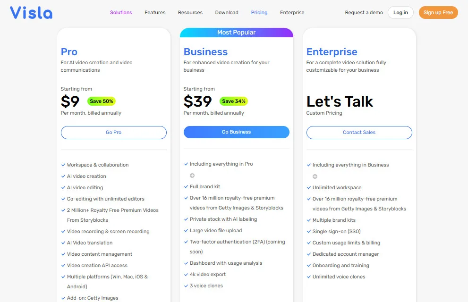Viewport: 468px width, 302px height.
Task: Click the Go Business button
Action: point(236,133)
